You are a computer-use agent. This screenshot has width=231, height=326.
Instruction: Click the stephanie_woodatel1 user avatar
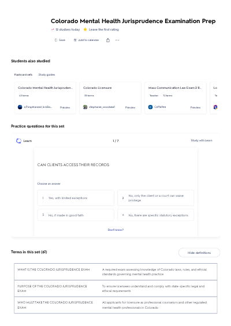point(85,107)
